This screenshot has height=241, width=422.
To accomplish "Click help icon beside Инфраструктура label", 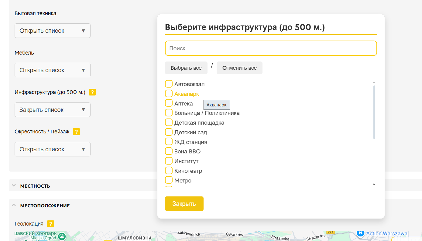I will pos(92,92).
